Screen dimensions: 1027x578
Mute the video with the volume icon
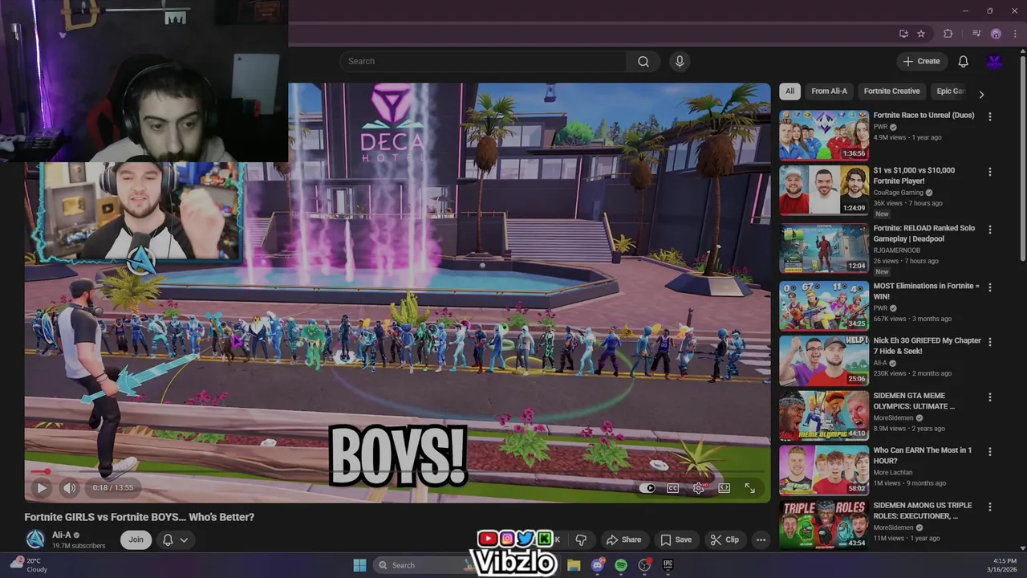[x=70, y=487]
